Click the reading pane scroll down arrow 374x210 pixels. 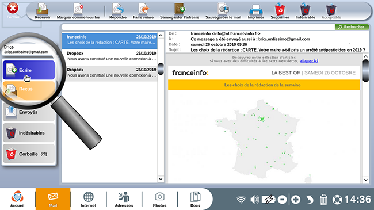coord(365,180)
